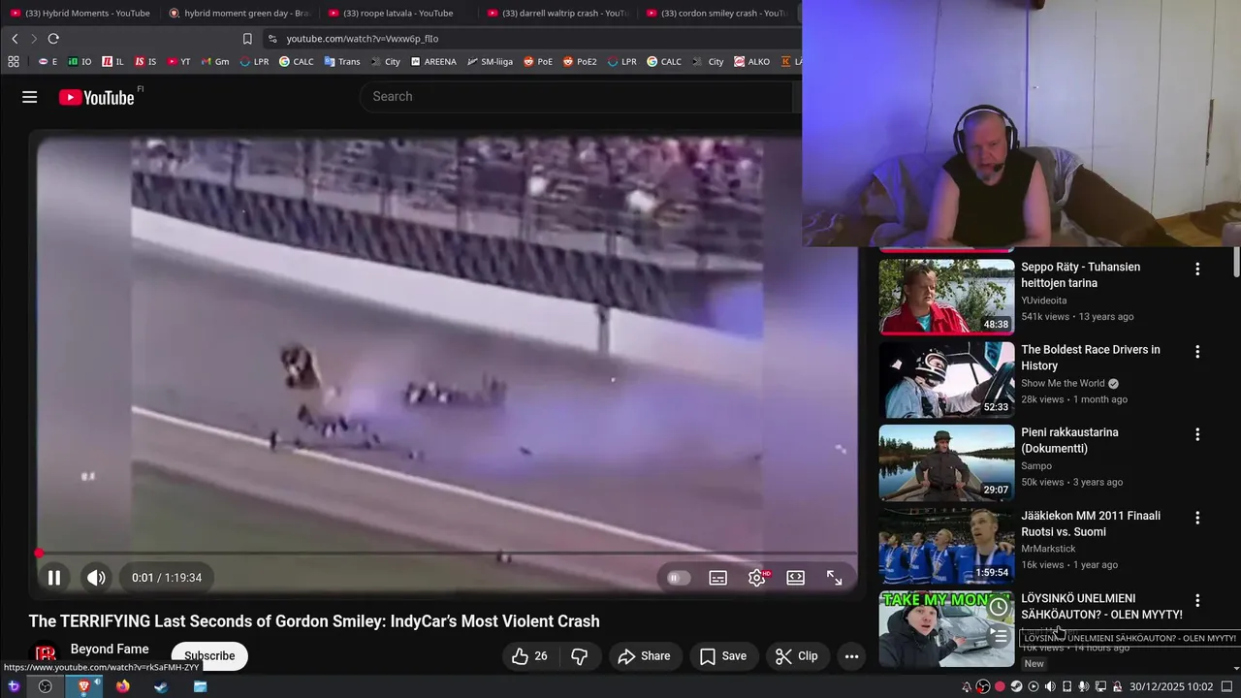Open the Beyond Fame channel page
The image size is (1241, 698).
click(x=110, y=650)
